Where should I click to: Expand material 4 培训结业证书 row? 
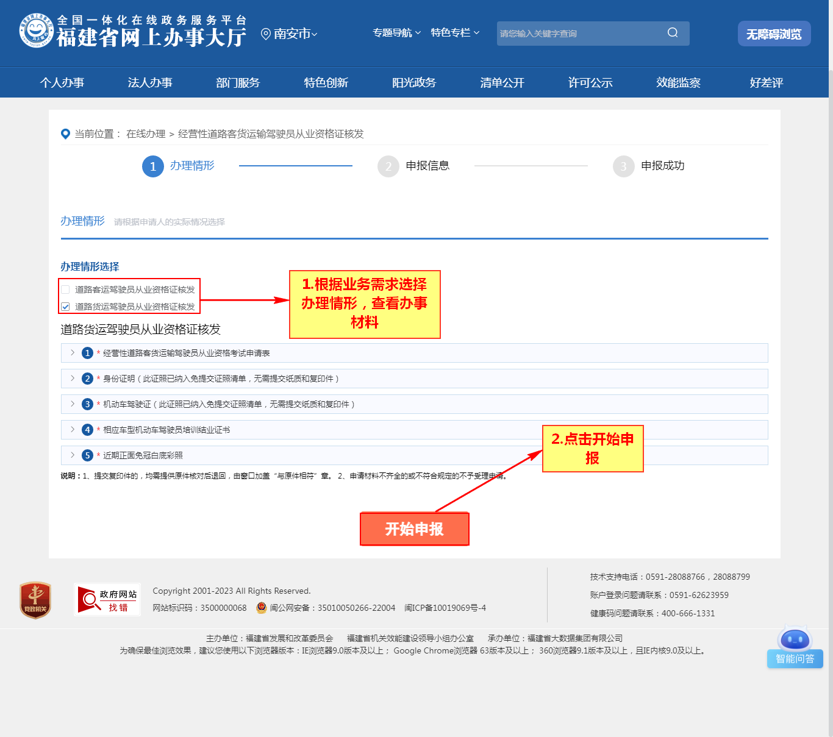click(415, 430)
